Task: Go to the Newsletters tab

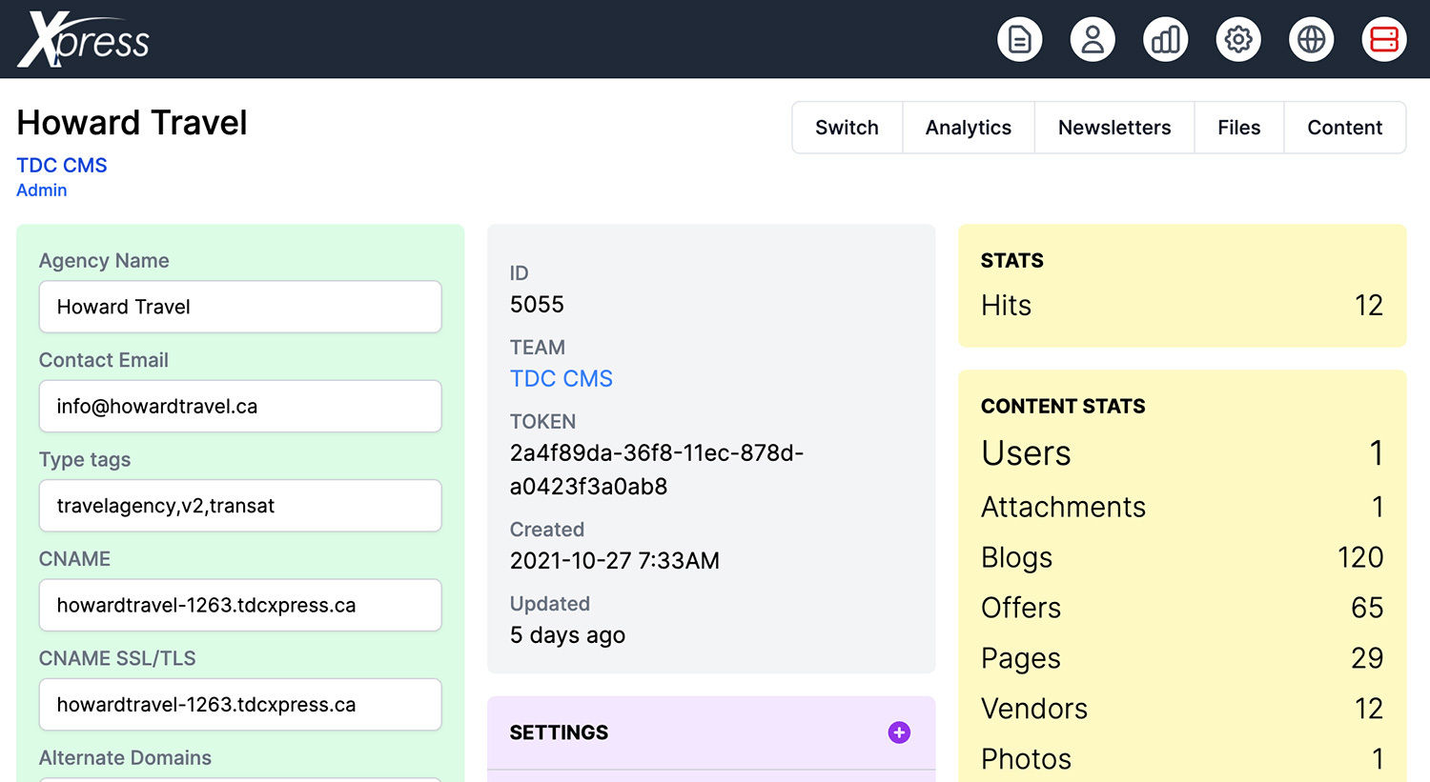Action: 1113,128
